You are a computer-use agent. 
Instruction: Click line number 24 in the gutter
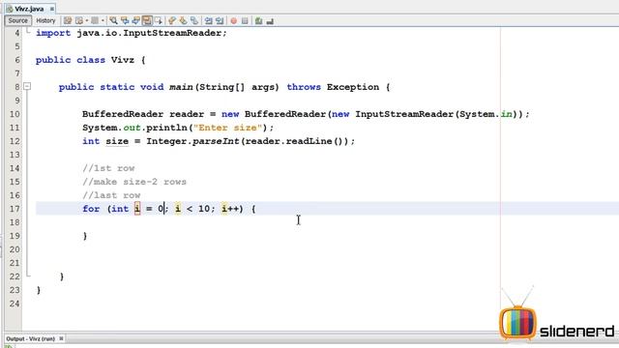(x=15, y=304)
